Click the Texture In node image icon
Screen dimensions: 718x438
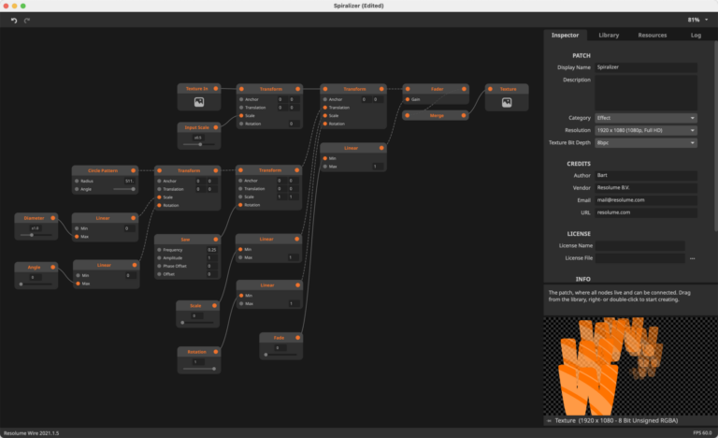199,102
